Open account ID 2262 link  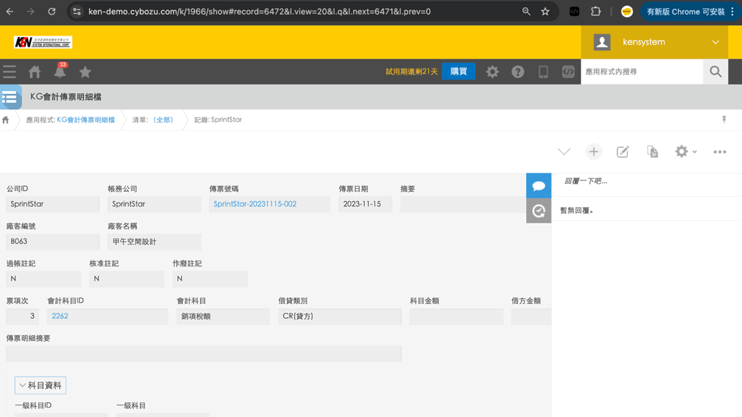coord(60,316)
